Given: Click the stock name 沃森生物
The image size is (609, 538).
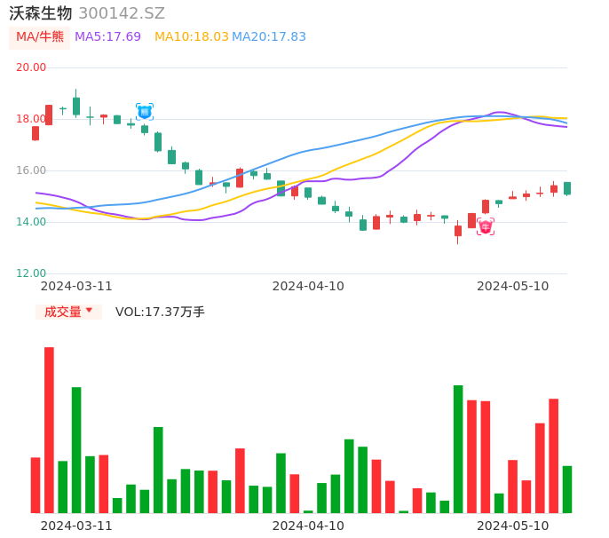Looking at the screenshot, I should (41, 13).
